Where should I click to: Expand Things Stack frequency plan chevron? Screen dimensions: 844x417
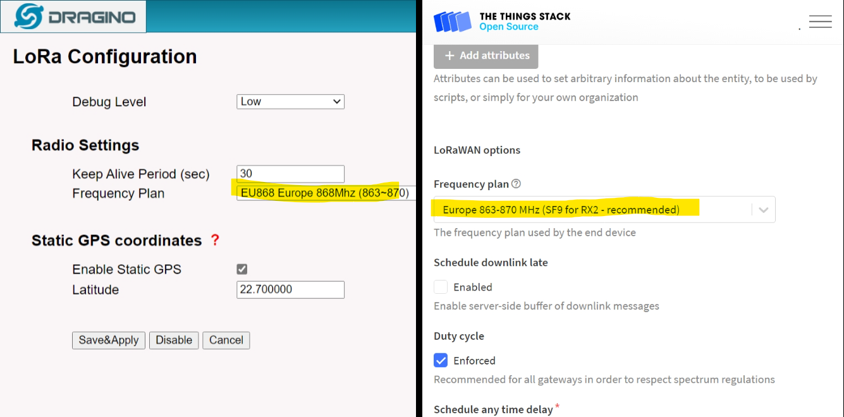pyautogui.click(x=763, y=210)
